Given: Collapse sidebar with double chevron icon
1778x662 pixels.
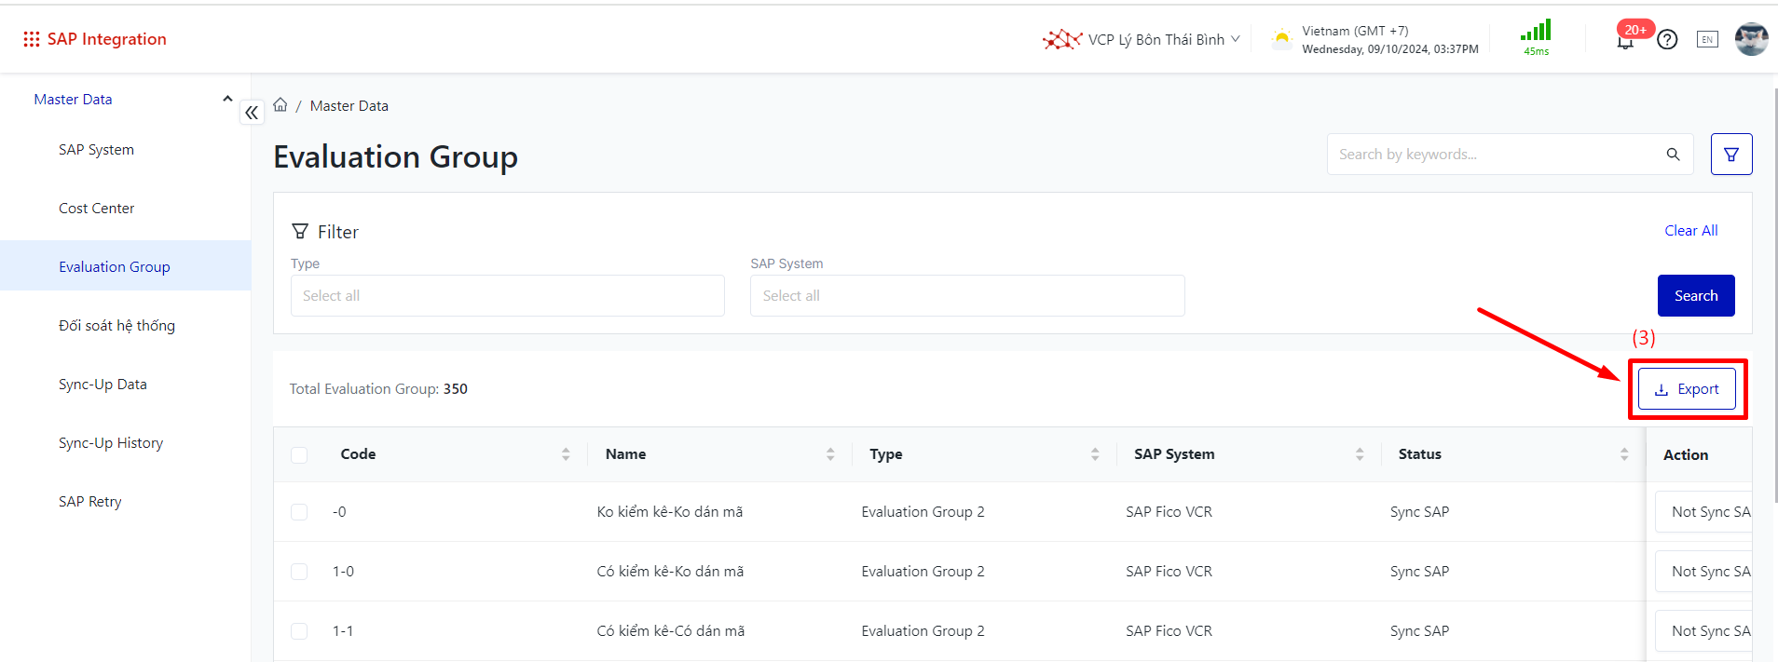Looking at the screenshot, I should coord(252,113).
